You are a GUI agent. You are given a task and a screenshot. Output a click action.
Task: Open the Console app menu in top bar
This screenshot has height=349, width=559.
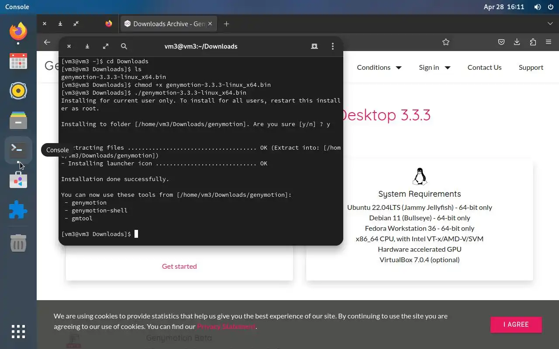click(x=17, y=7)
